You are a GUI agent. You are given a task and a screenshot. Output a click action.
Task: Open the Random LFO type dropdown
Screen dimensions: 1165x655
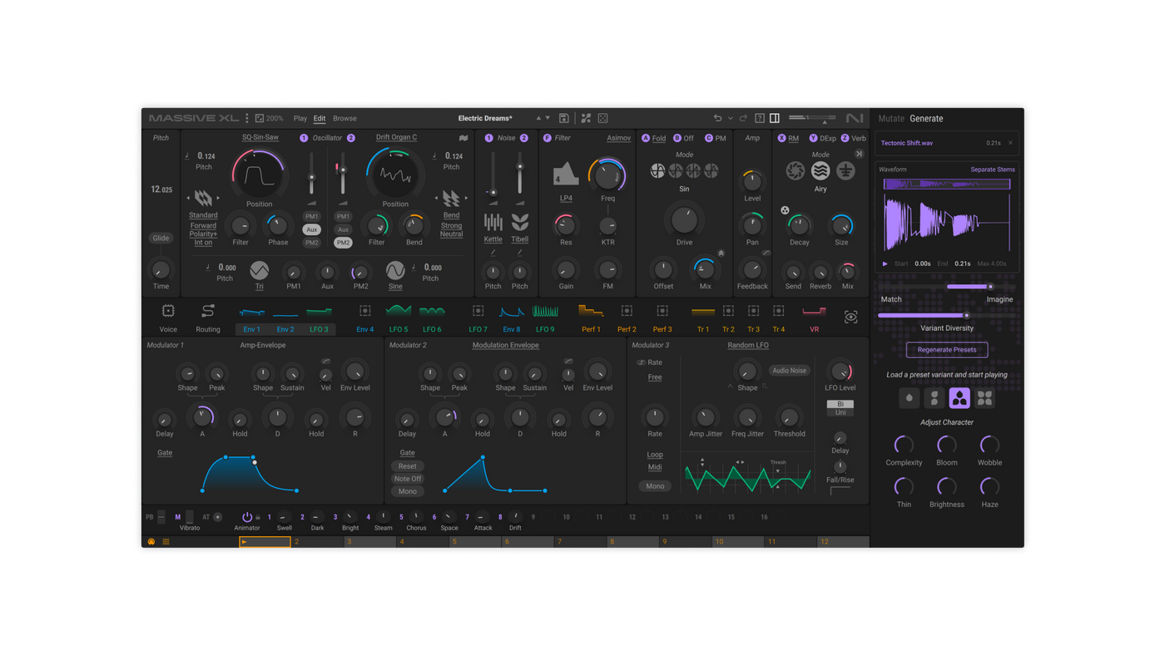point(748,345)
